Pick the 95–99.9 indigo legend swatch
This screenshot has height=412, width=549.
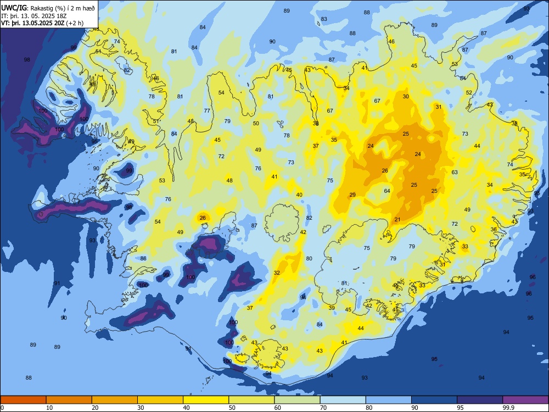click(480, 400)
